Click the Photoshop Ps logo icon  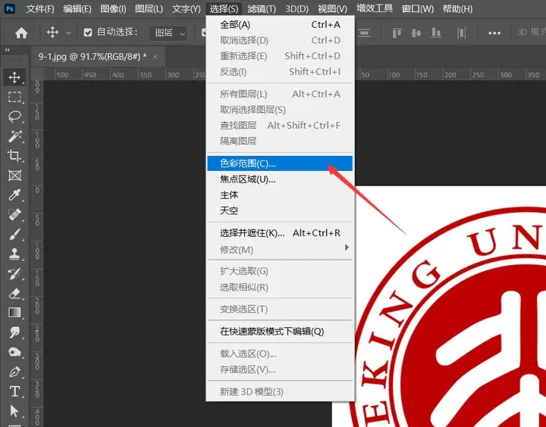[x=9, y=8]
